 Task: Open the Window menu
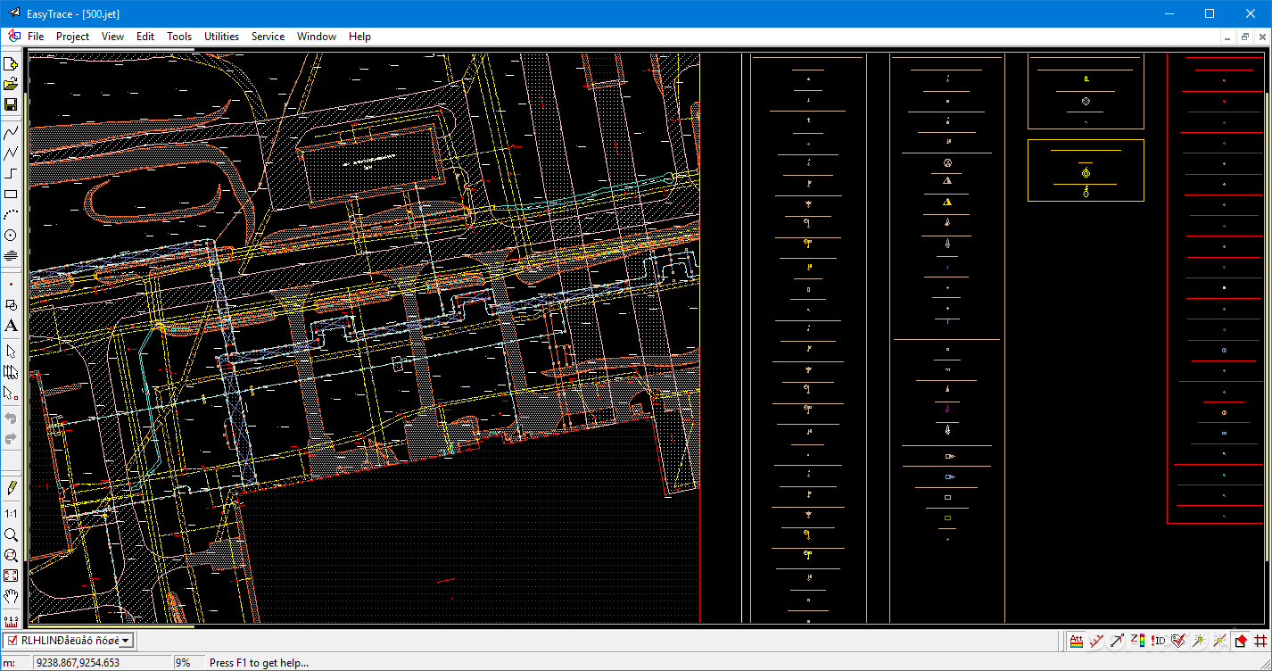point(317,37)
